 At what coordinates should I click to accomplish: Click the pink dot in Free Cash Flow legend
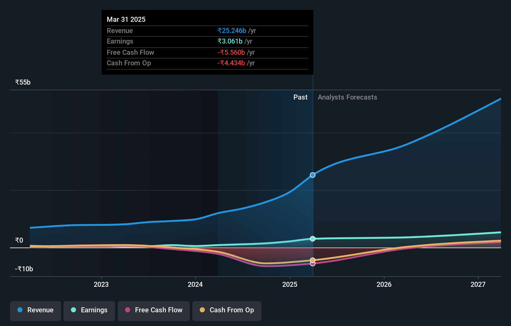[128, 310]
